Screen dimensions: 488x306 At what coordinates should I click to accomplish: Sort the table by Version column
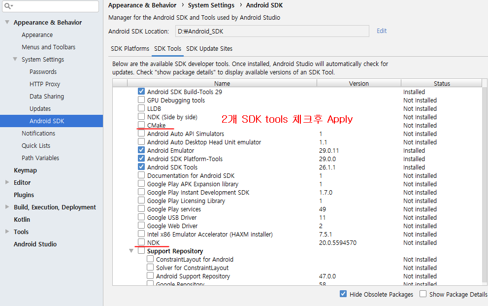tap(359, 83)
